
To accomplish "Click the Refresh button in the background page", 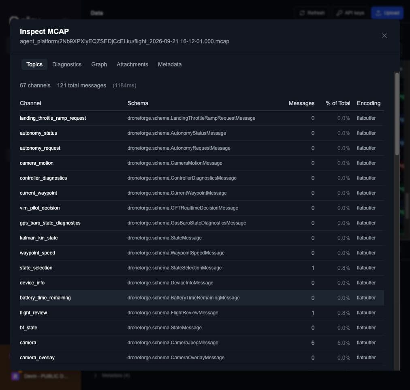I will tap(312, 13).
